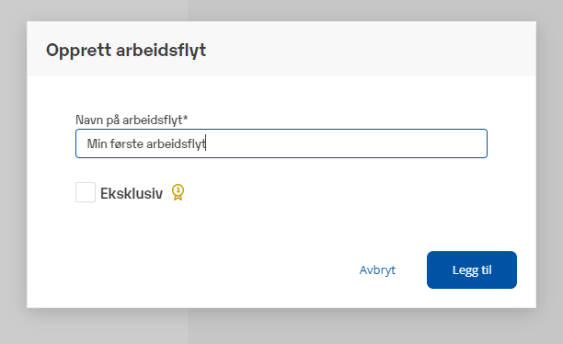This screenshot has height=344, width=563.
Task: Place cursor on word 'Min' in field
Action: click(97, 143)
